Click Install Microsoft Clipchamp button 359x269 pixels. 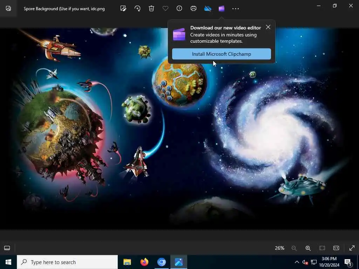point(222,54)
